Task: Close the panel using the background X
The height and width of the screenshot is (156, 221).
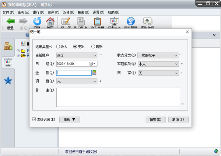Action: coord(214,35)
